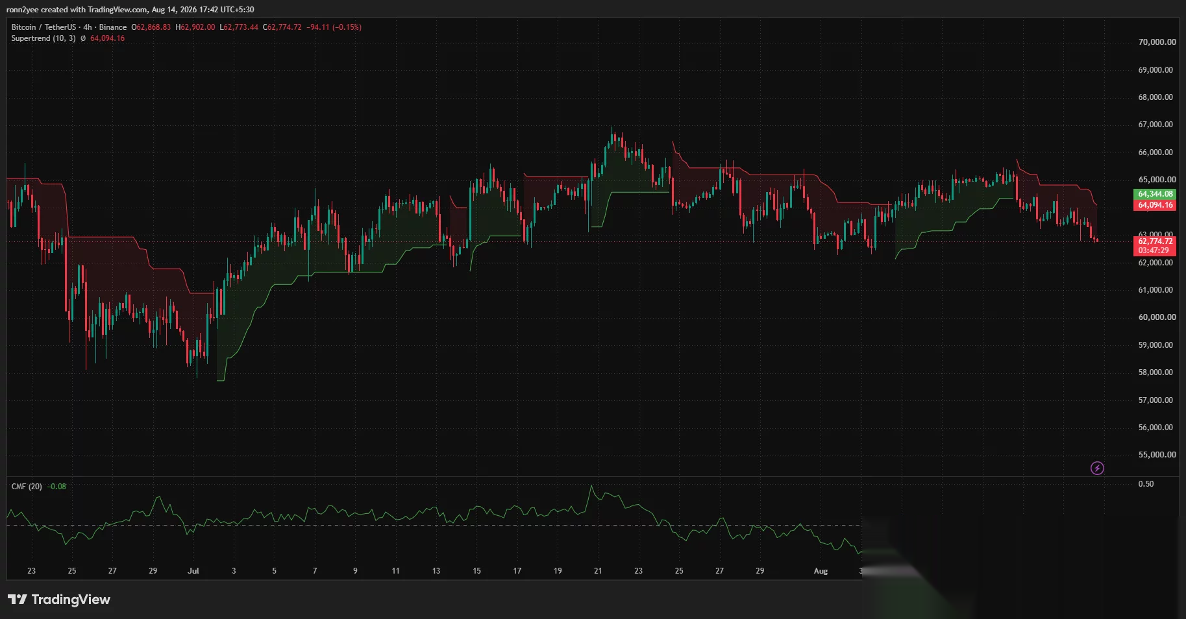This screenshot has height=619, width=1186.
Task: Click the purple lightning bolt icon
Action: [1097, 468]
